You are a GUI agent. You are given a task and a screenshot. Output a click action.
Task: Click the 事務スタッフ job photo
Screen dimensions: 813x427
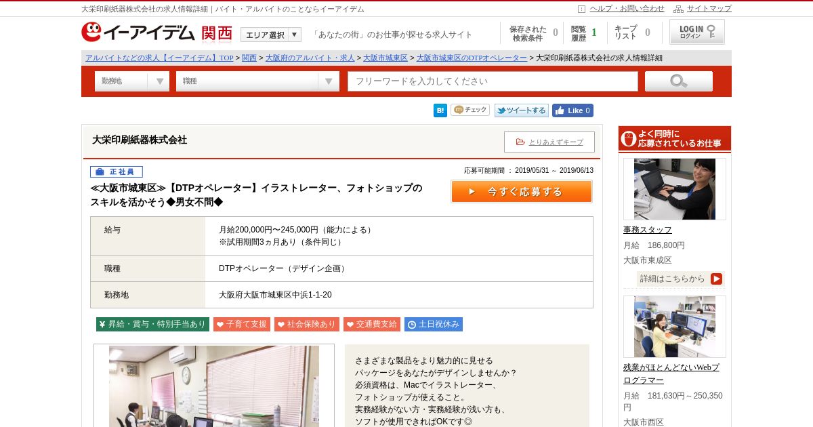675,189
